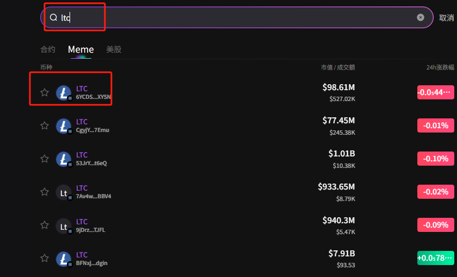
Task: Open LTC coin logo for CgyjY...7Emu
Action: [x=64, y=126]
